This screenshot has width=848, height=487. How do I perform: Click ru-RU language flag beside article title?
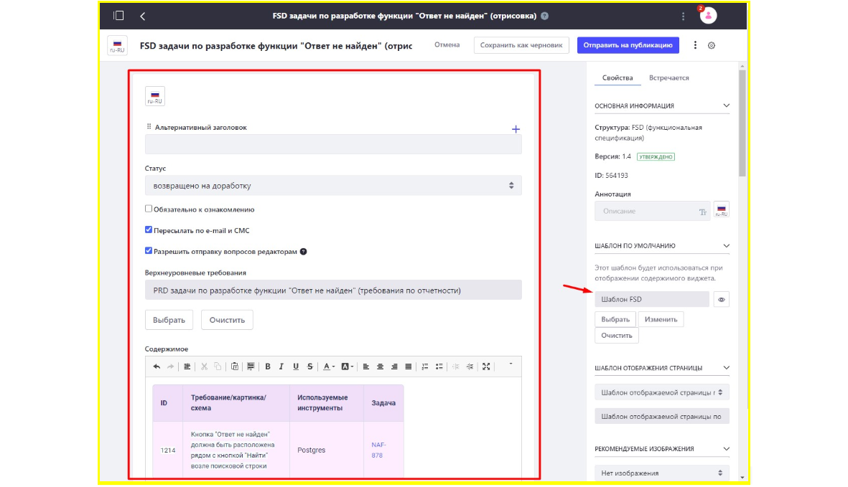(117, 45)
